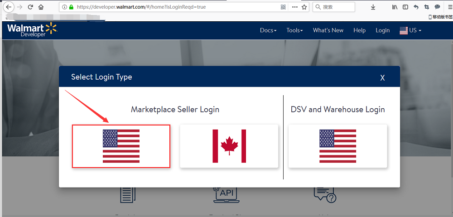Navigate back with the back arrow
This screenshot has width=453, height=217.
[x=9, y=7]
